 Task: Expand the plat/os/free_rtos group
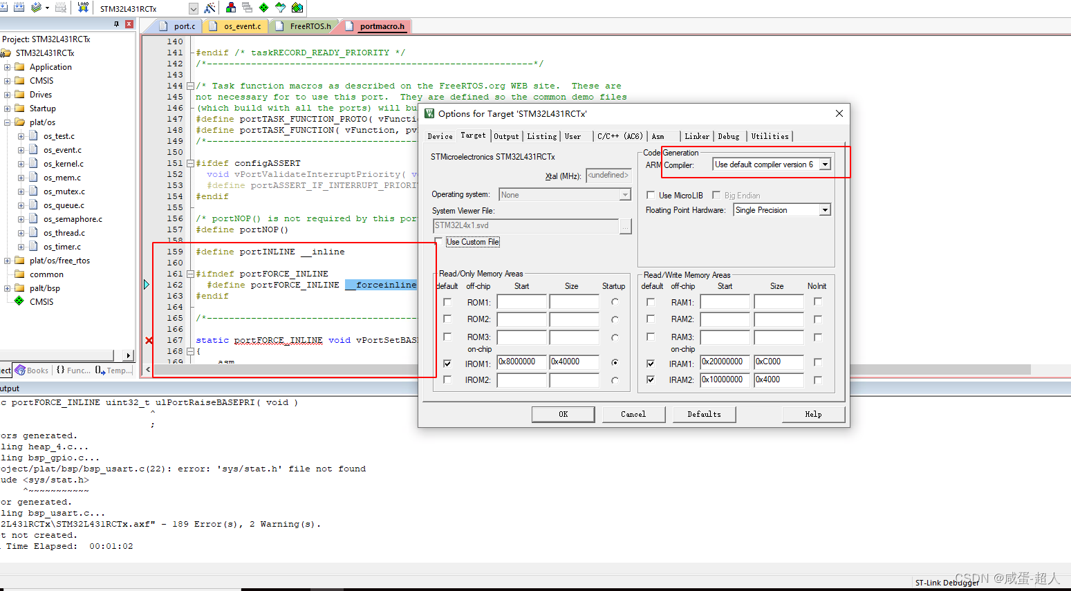pos(7,261)
